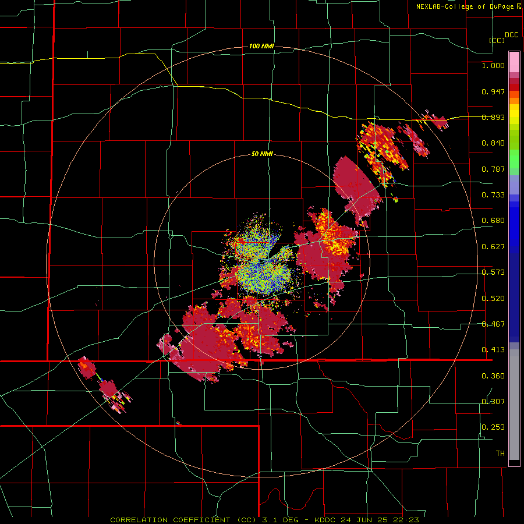The width and height of the screenshot is (524, 524).
Task: Click the pink segment atop the color bar
Action: click(514, 62)
